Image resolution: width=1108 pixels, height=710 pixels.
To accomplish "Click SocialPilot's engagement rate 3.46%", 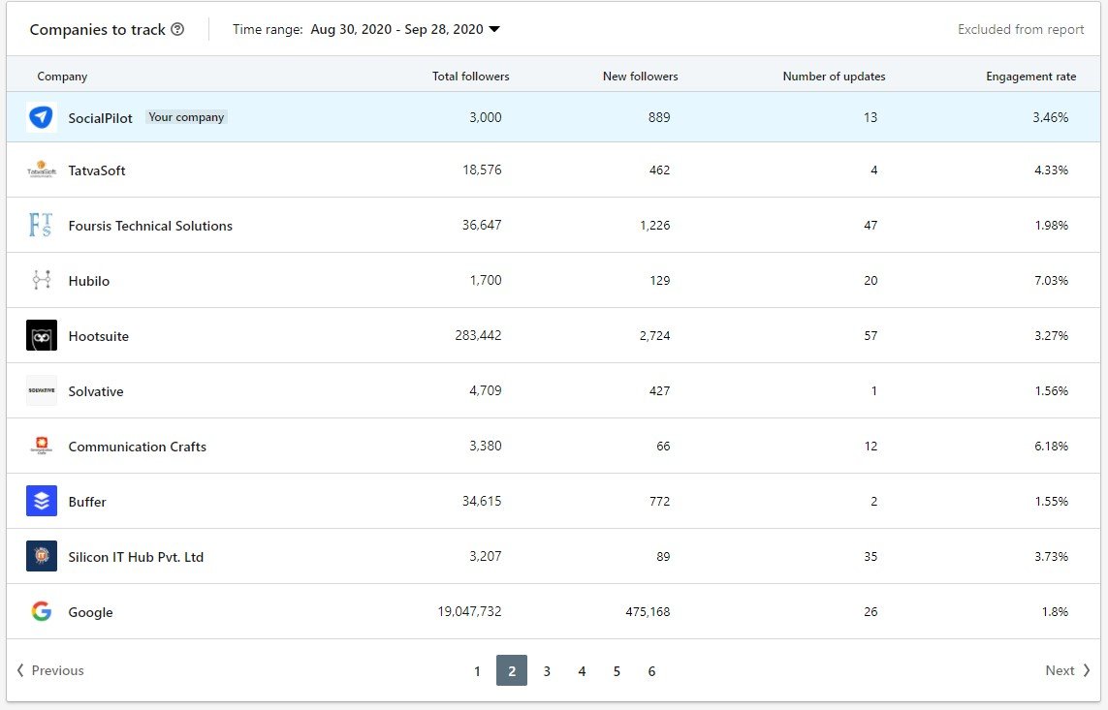I will click(x=1051, y=117).
